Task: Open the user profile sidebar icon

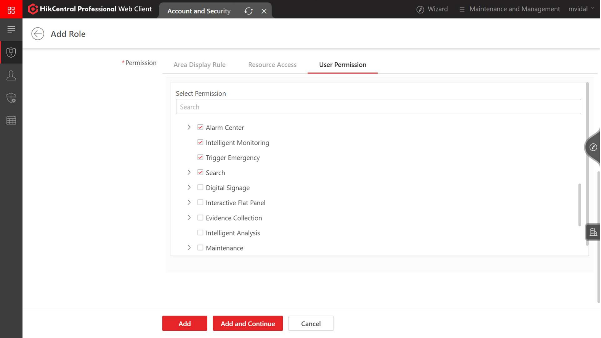Action: point(11,75)
